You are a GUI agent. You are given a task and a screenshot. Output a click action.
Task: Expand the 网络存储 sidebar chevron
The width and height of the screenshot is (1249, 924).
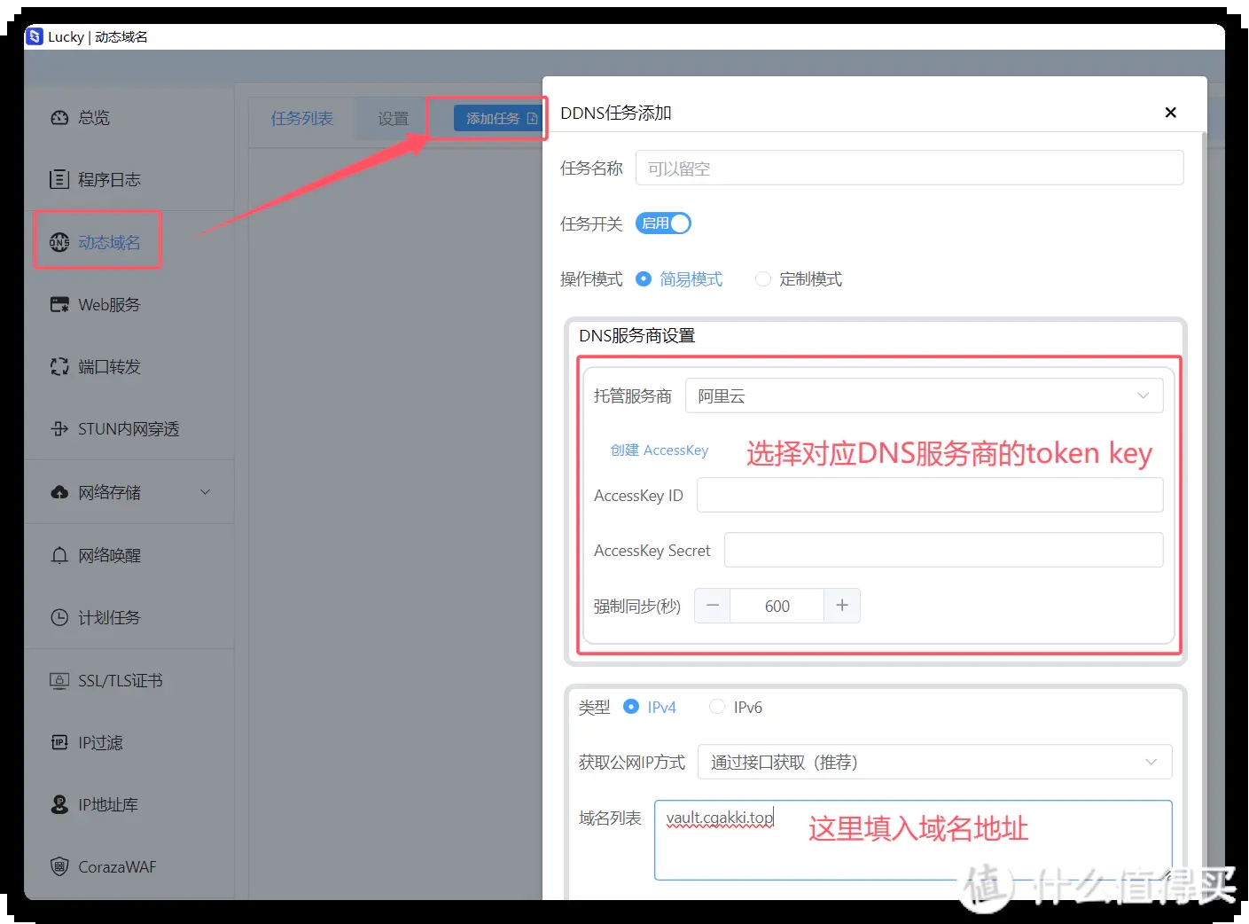[206, 492]
